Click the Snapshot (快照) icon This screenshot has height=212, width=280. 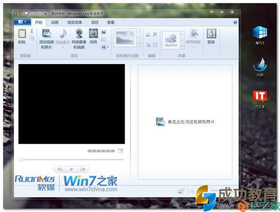(93, 34)
